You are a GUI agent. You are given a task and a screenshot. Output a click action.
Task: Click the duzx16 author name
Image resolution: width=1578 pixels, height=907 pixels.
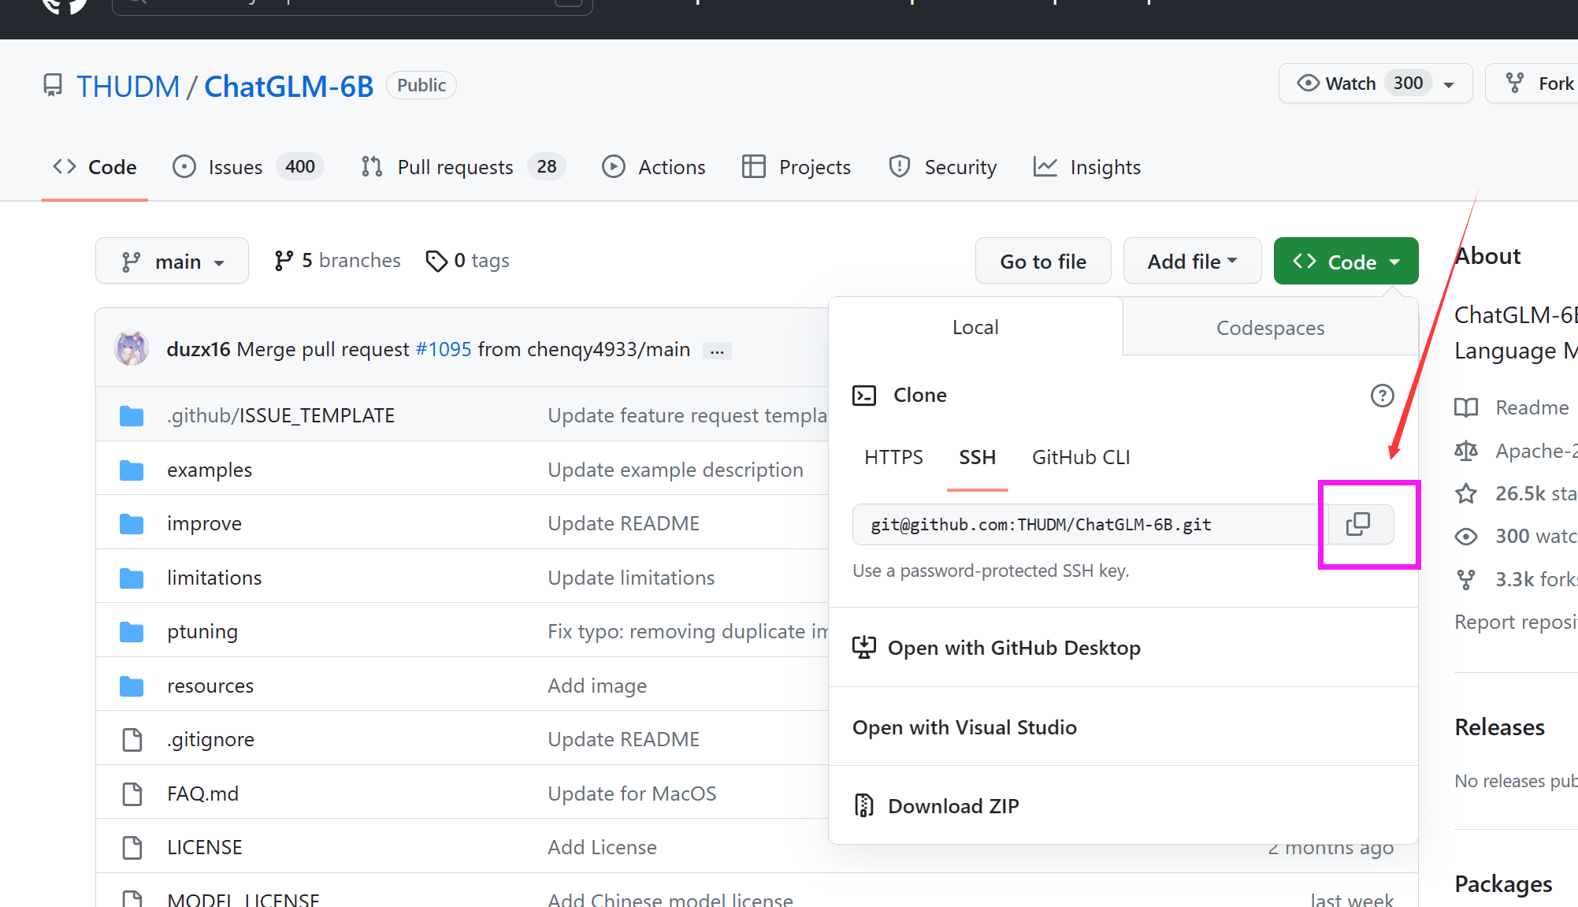(199, 349)
